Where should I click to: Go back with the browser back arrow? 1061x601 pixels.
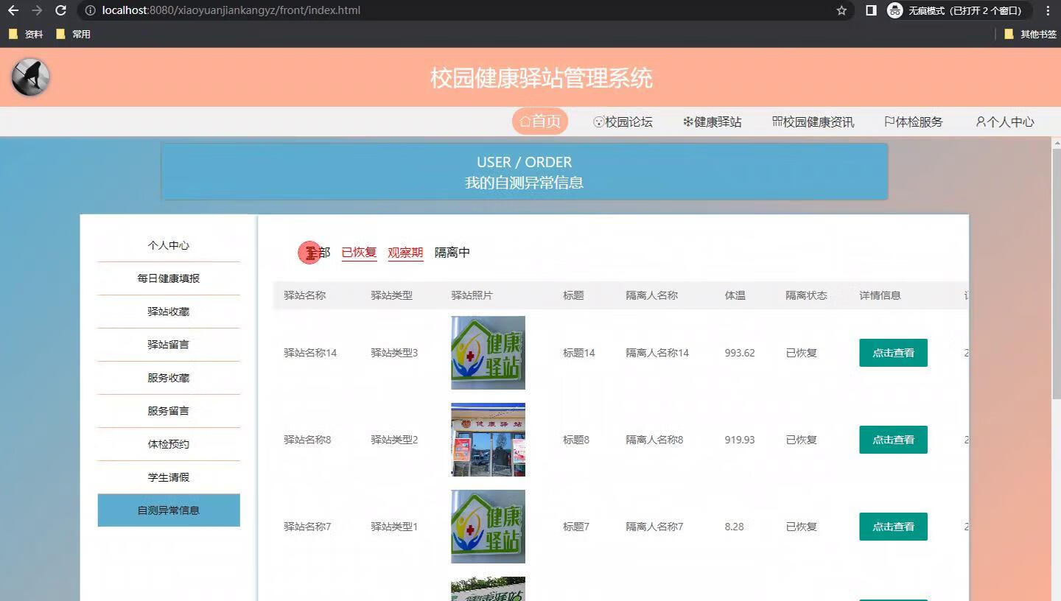coord(13,10)
